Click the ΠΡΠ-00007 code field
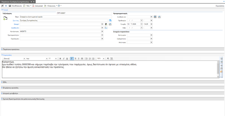Viewport: 225px width, 116px height. point(84,13)
